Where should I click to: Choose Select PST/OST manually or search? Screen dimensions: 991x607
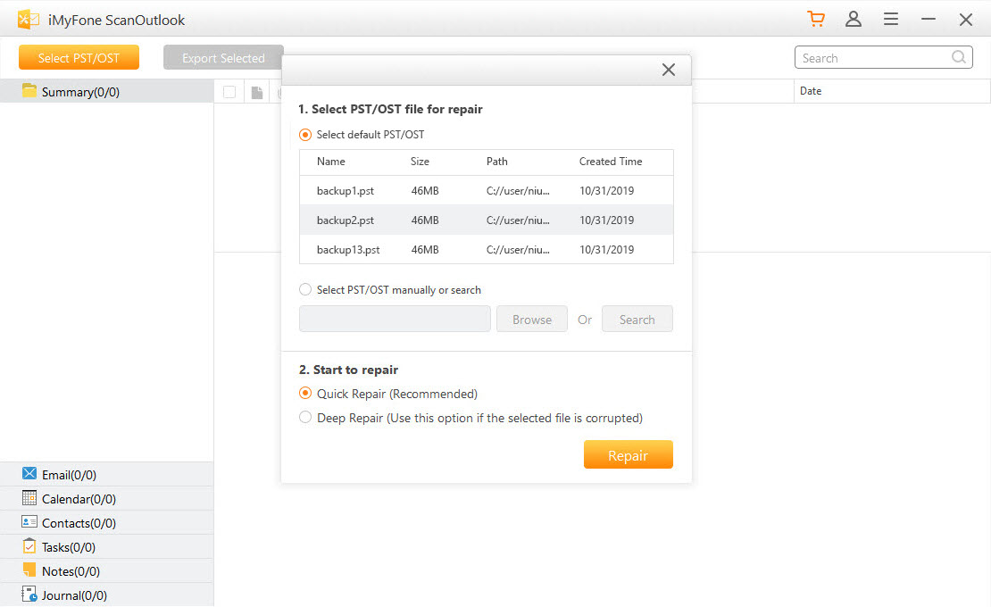coord(304,289)
